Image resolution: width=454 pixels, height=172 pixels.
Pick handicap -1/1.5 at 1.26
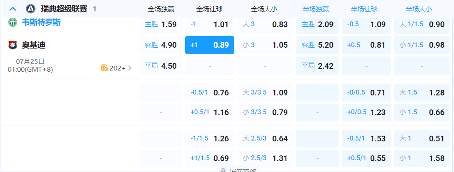click(x=210, y=139)
